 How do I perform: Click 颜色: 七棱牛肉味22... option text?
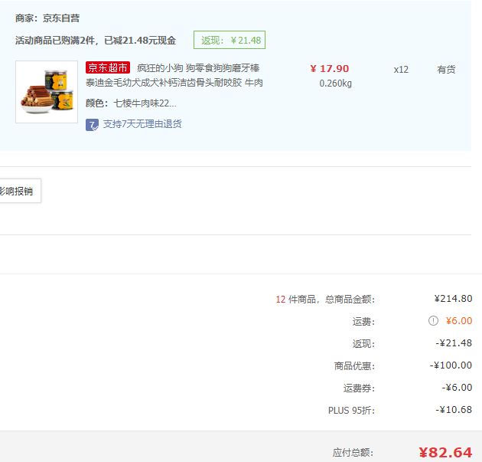[x=131, y=103]
